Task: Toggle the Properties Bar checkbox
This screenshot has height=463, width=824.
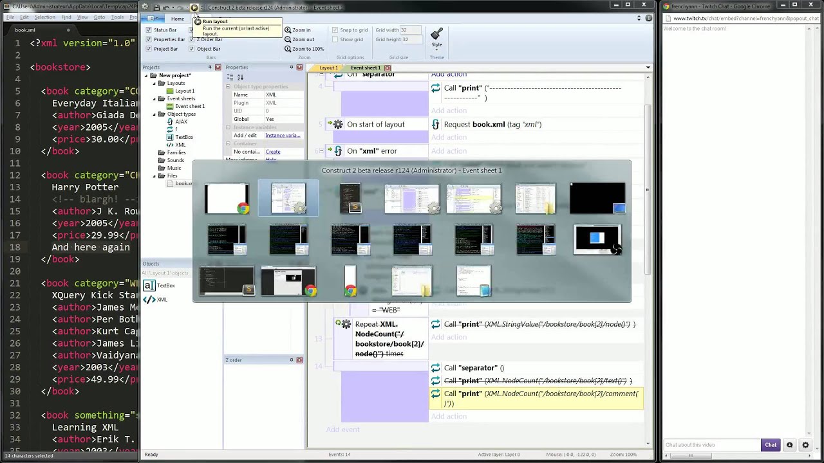Action: click(149, 39)
